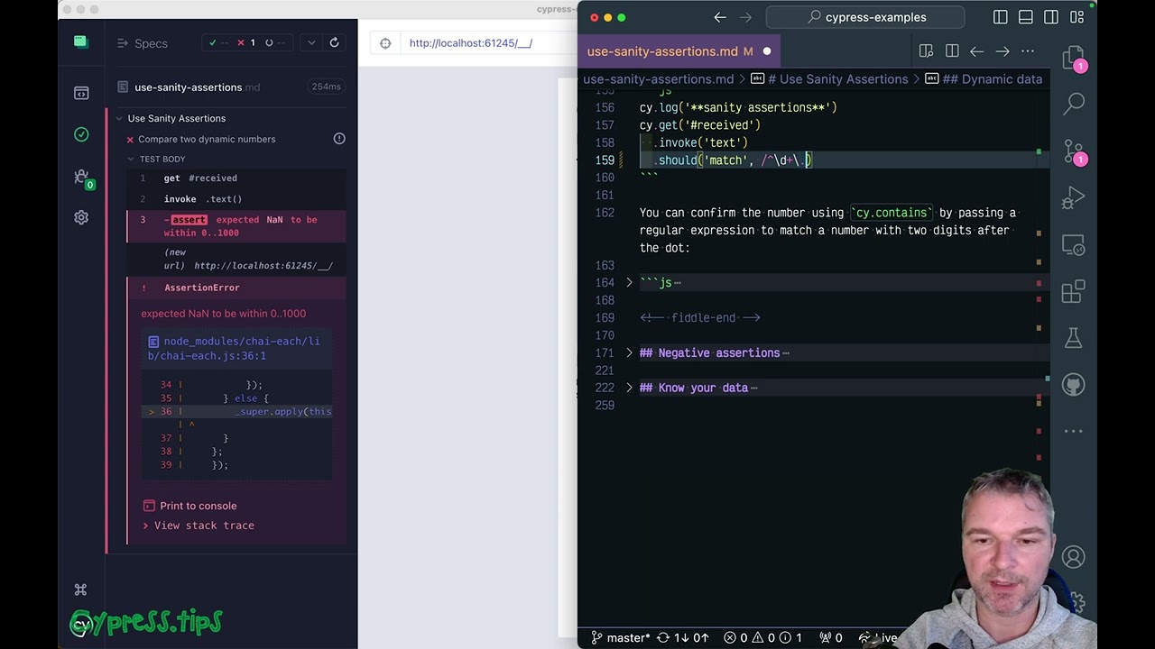Open Cypress keyboard shortcuts command icon
The width and height of the screenshot is (1155, 649).
coord(80,590)
